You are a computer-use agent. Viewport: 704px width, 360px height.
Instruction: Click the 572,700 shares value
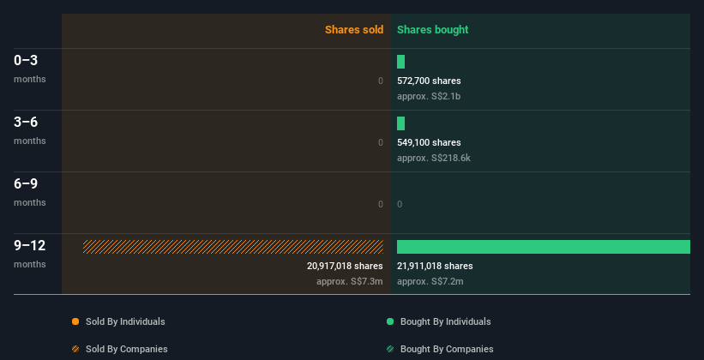point(429,81)
